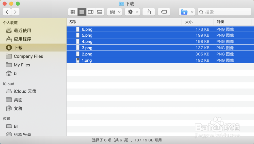
Task: Click the 137 KB size cell
Action: click(x=202, y=48)
